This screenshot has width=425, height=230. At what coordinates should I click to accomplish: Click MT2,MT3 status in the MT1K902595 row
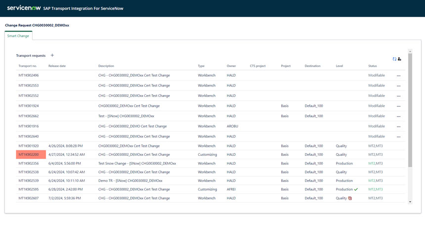click(x=376, y=189)
